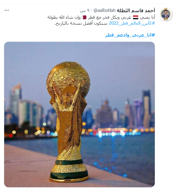Open hashtag #انا_عربي_وادعم_قطر
This screenshot has width=173, height=189.
[x=130, y=35]
